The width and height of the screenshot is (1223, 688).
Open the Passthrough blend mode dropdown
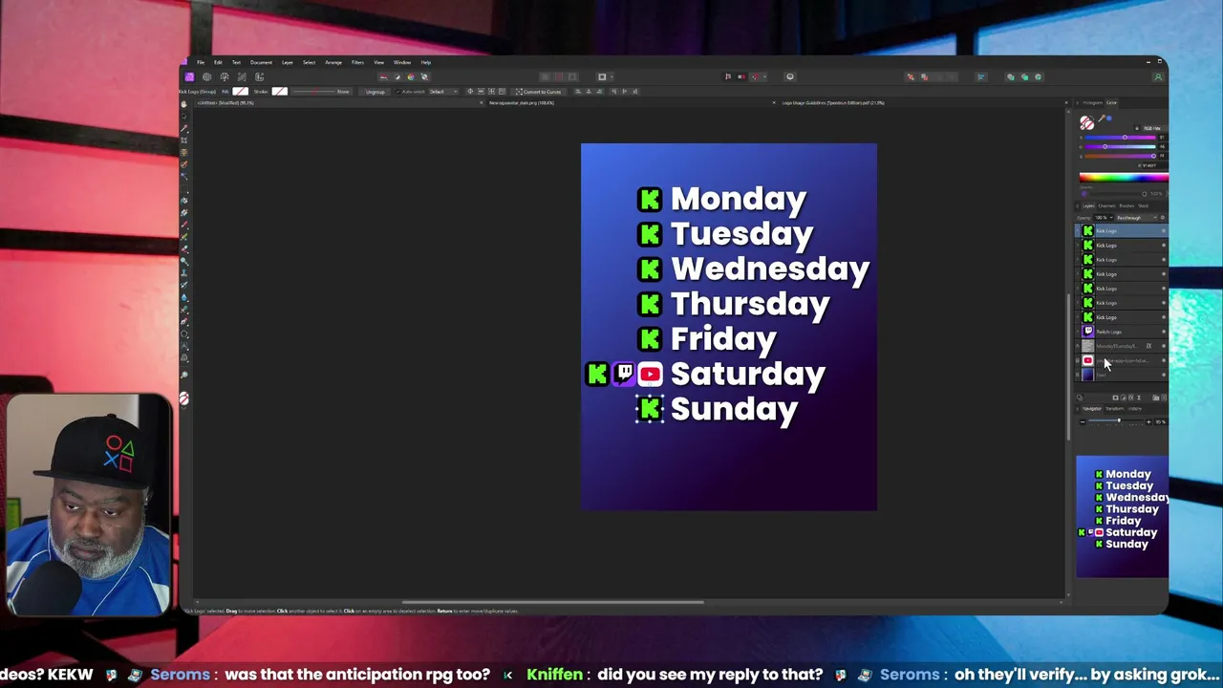(x=1136, y=218)
